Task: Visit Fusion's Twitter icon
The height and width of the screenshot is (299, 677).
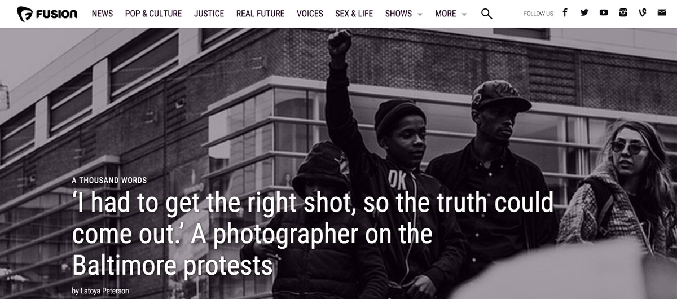Action: pos(584,13)
